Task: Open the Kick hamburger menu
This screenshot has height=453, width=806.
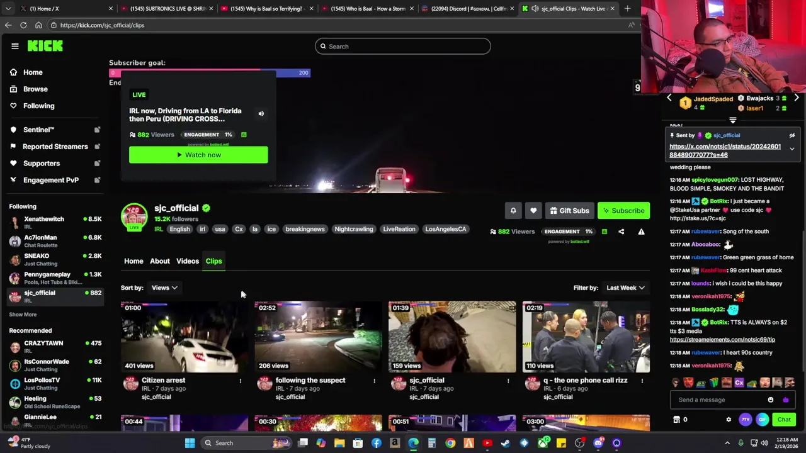Action: point(15,46)
